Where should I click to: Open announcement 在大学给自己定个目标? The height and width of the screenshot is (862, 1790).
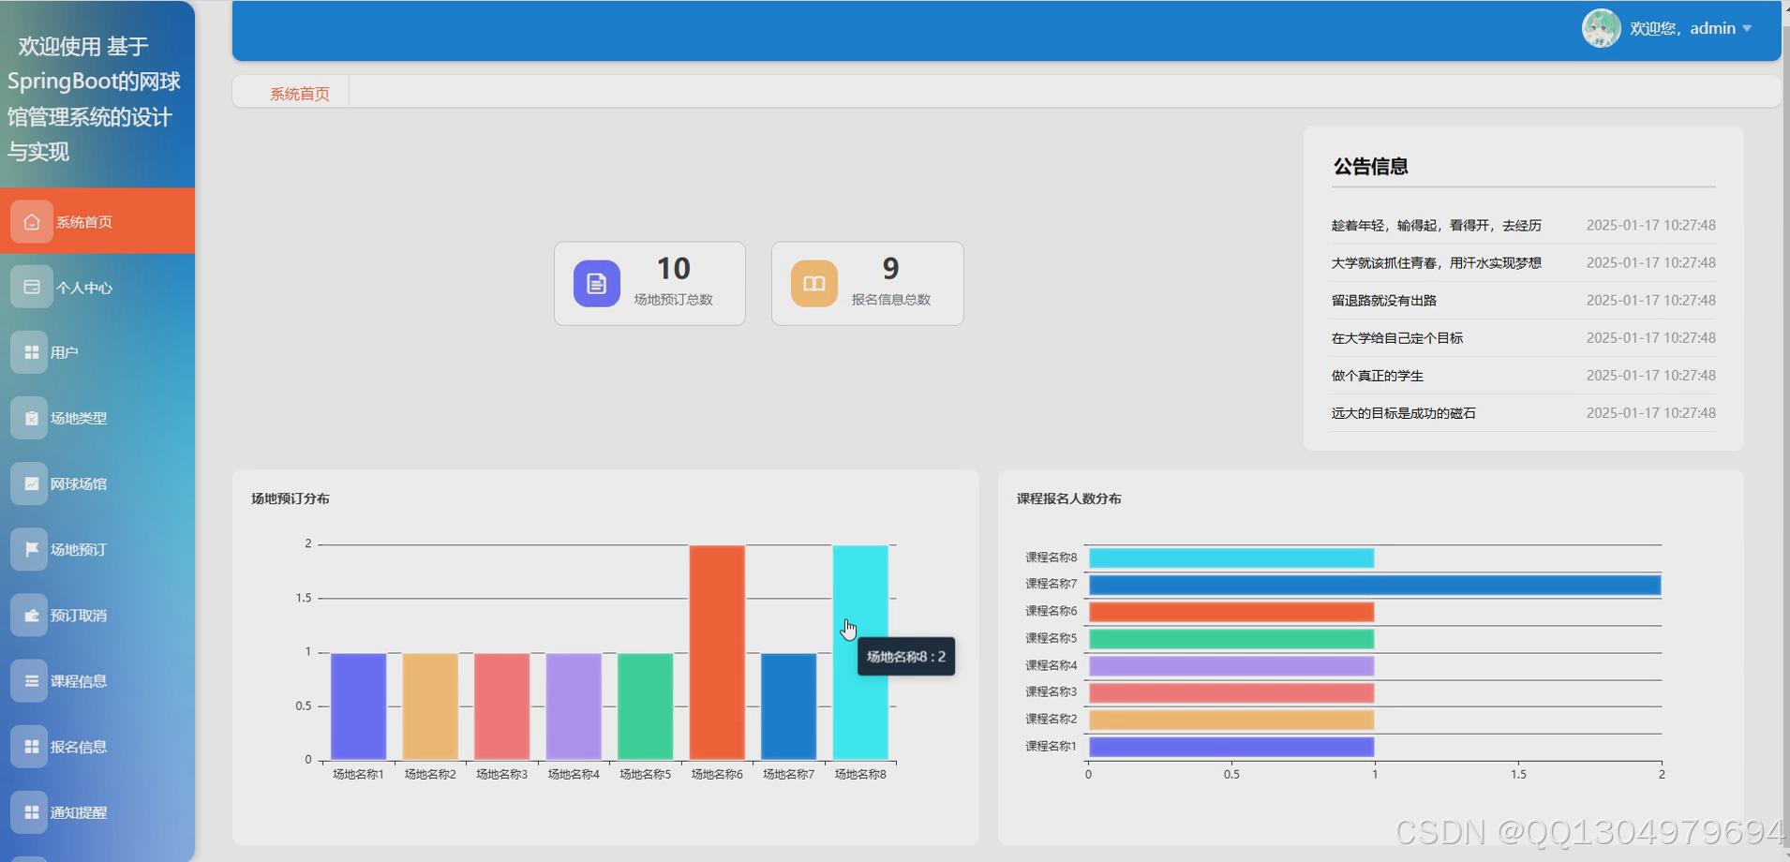(1397, 337)
